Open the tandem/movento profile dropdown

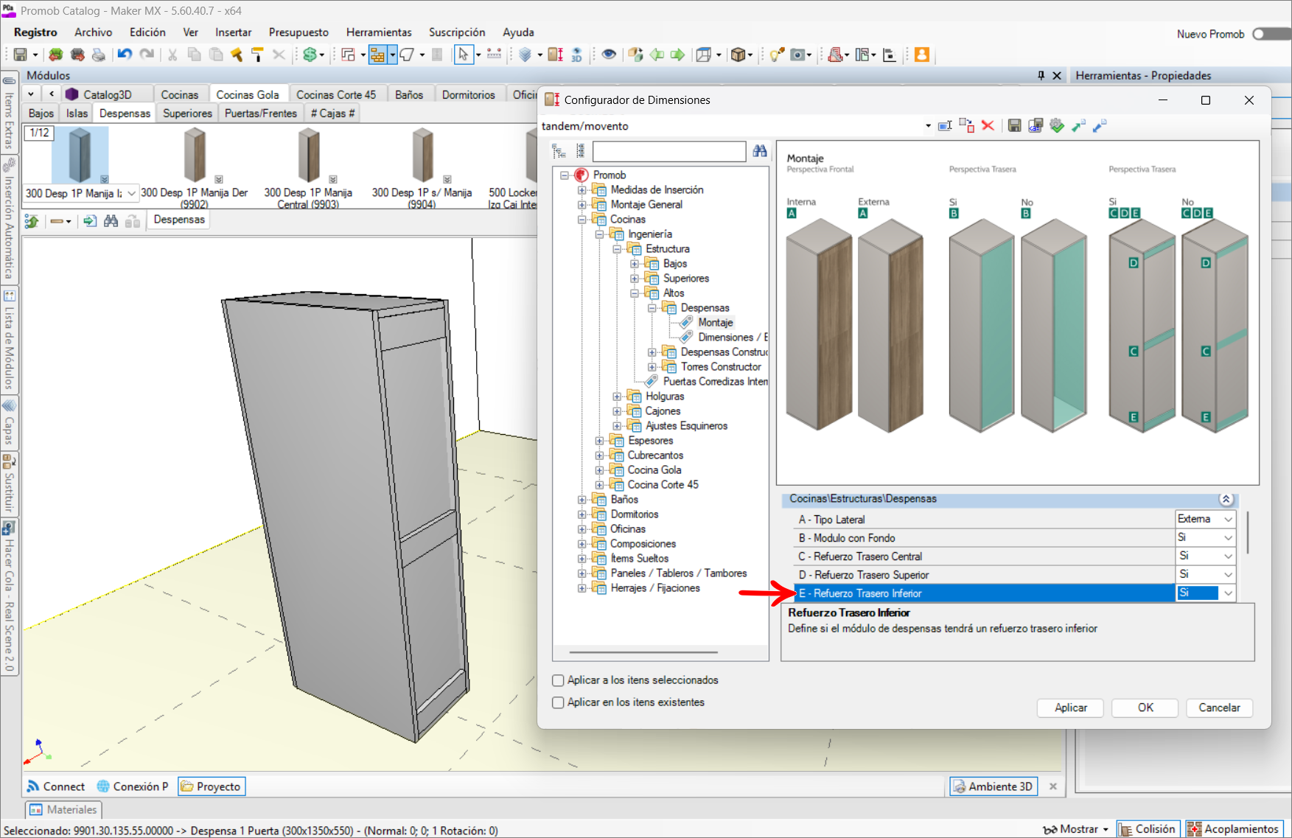(928, 126)
